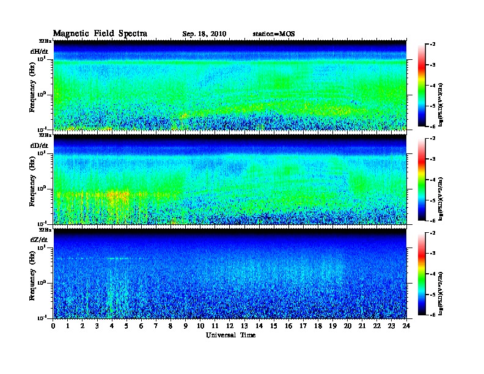Image resolution: width=484 pixels, height=374 pixels.
Task: Click the dZ/dt spectrogram plot
Action: coord(230,274)
